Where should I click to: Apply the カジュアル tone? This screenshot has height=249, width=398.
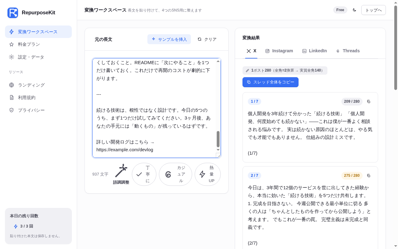pyautogui.click(x=175, y=174)
